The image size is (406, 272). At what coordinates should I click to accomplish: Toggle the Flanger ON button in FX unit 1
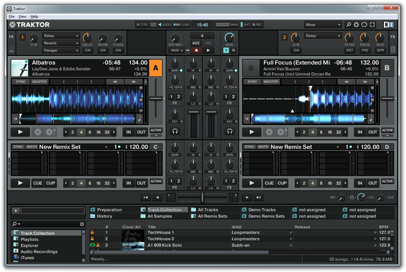coord(118,50)
